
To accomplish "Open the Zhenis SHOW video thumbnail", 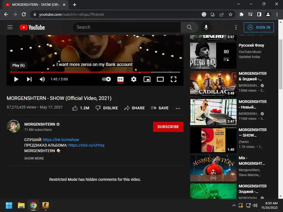I will point(213,140).
